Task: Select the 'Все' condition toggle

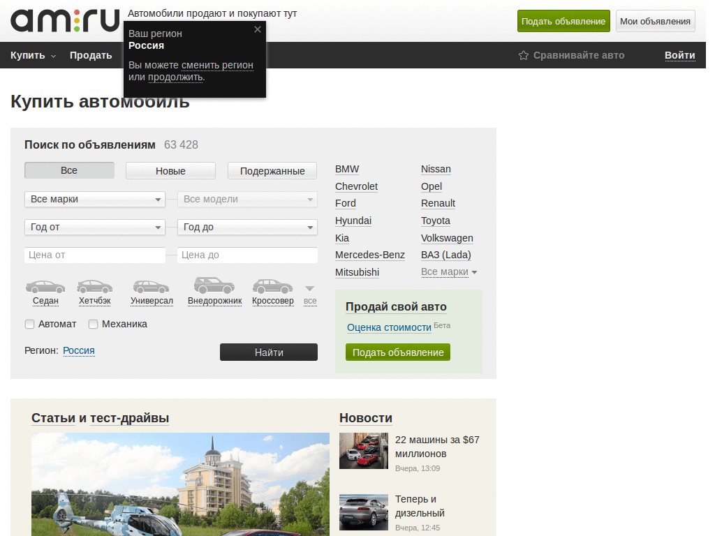Action: (x=69, y=170)
